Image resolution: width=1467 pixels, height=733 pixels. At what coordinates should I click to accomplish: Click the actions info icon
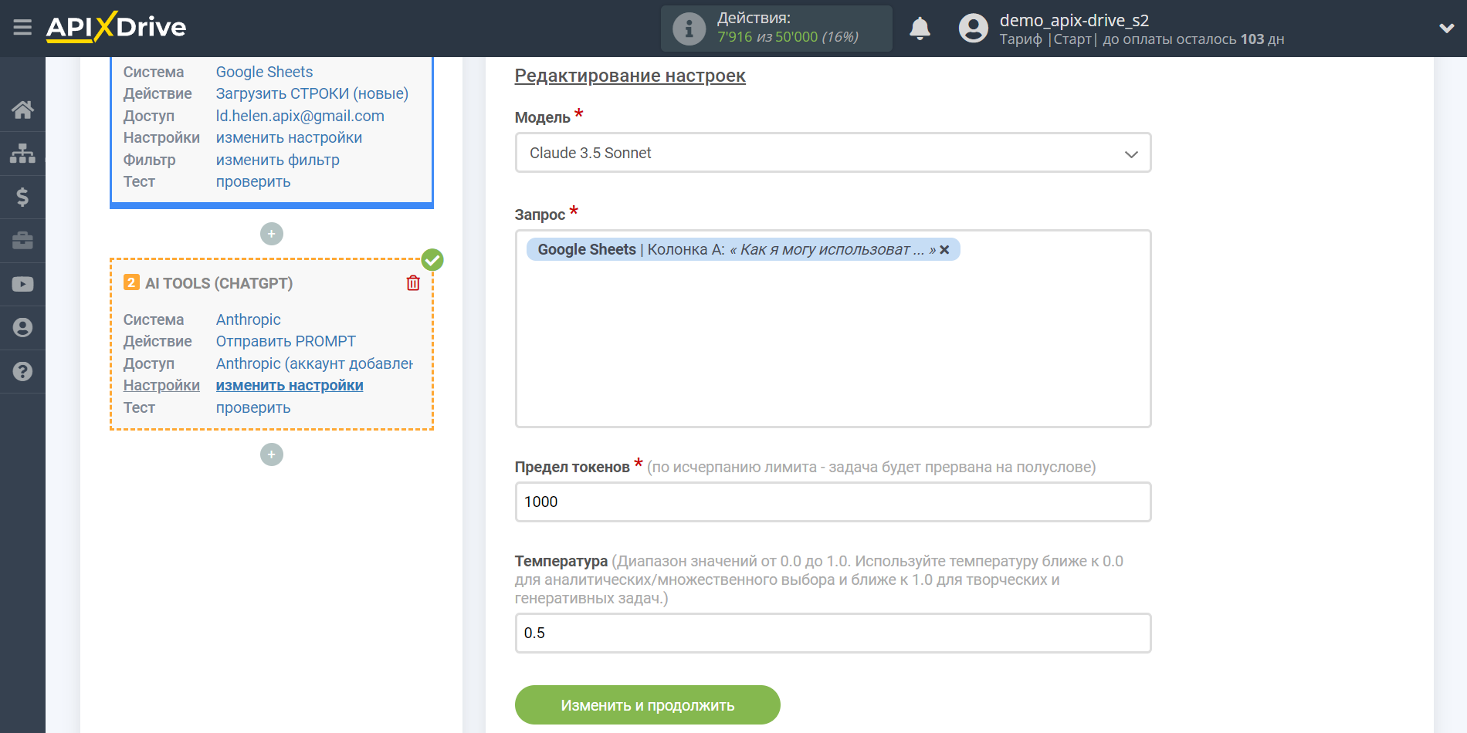click(x=689, y=29)
